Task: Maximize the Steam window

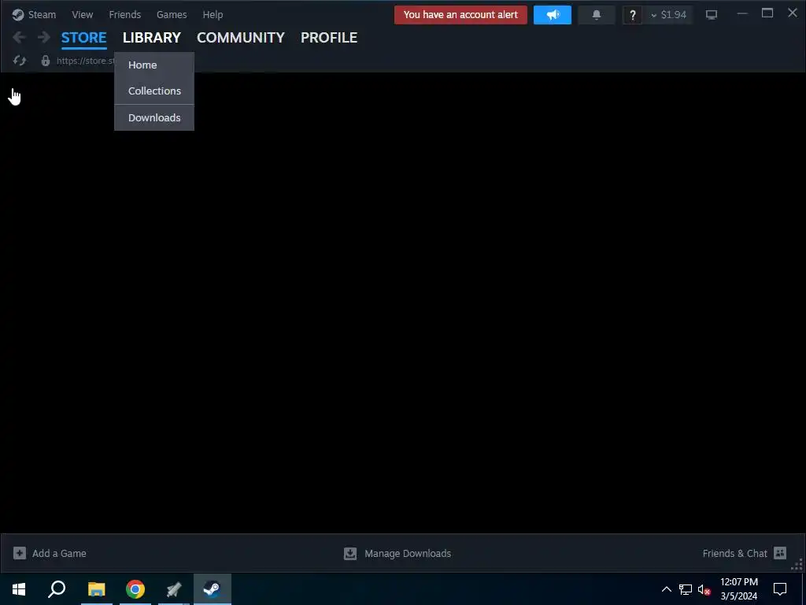Action: [x=767, y=13]
